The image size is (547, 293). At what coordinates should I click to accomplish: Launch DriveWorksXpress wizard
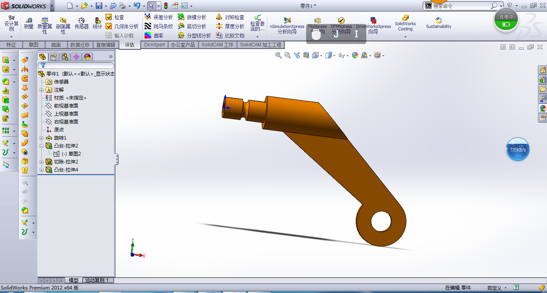pyautogui.click(x=373, y=26)
